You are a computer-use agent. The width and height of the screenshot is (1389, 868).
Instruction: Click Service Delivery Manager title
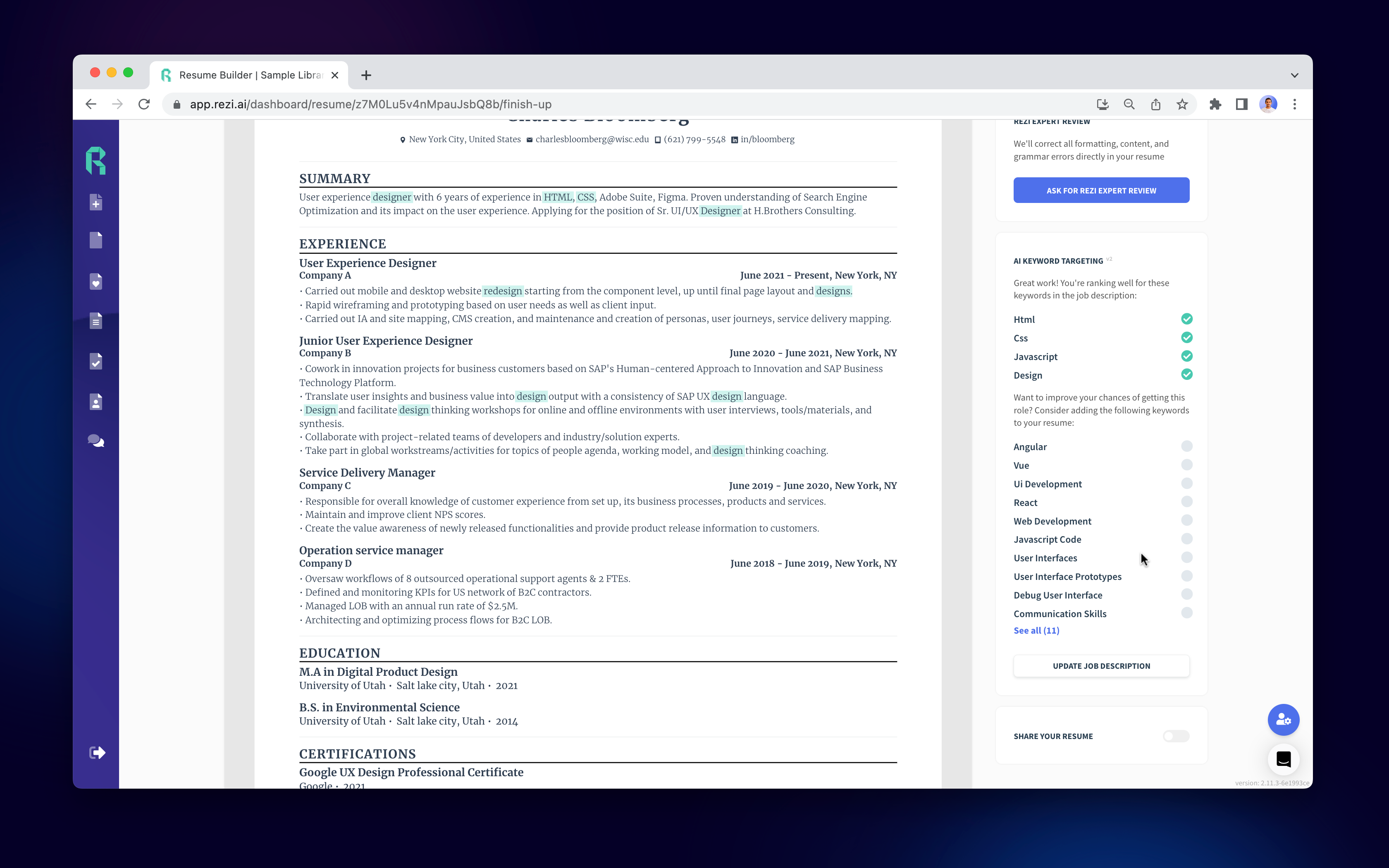tap(367, 472)
